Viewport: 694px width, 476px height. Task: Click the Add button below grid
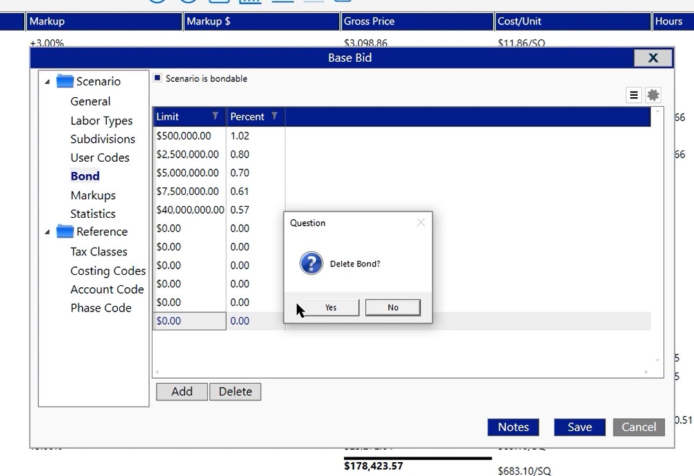tap(182, 391)
